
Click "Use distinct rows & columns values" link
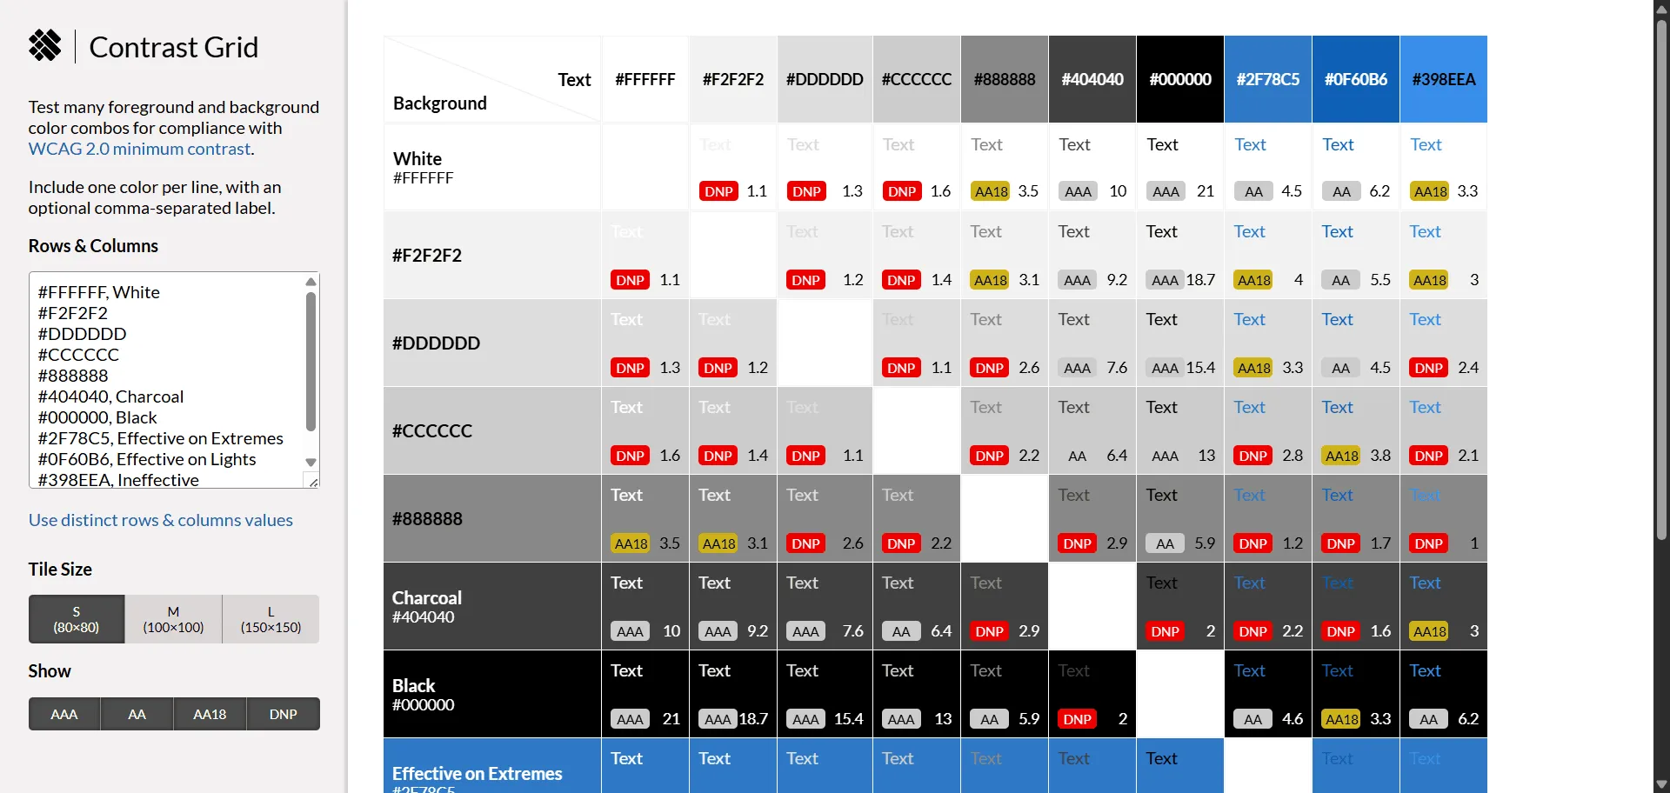(160, 519)
